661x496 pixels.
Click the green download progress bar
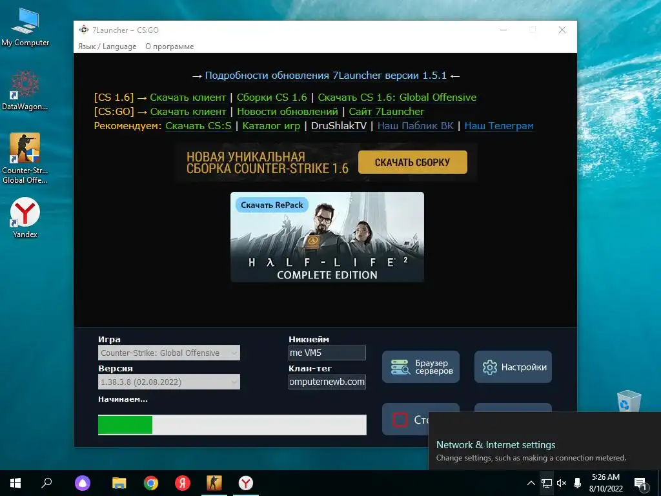(x=232, y=425)
